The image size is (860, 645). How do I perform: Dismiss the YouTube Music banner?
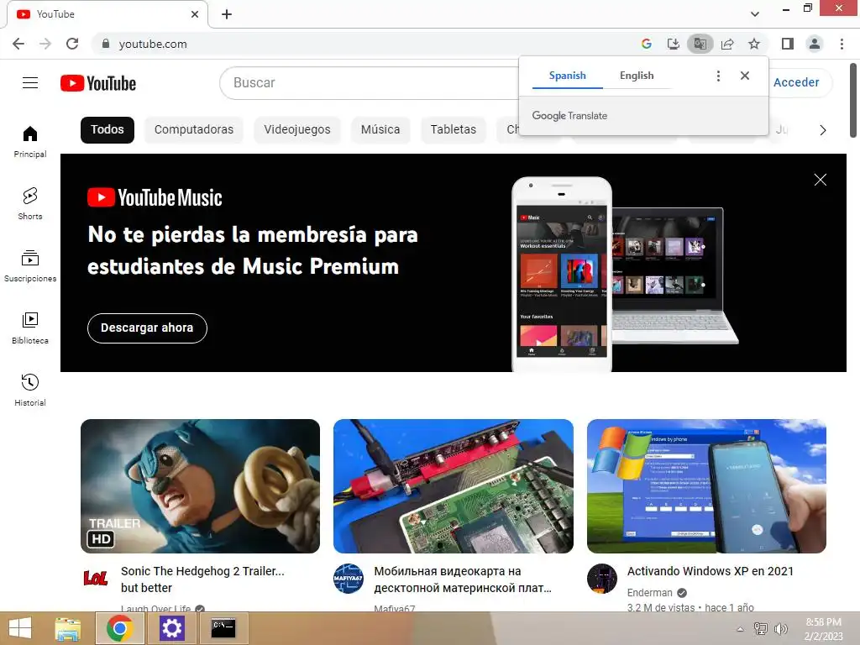coord(820,180)
